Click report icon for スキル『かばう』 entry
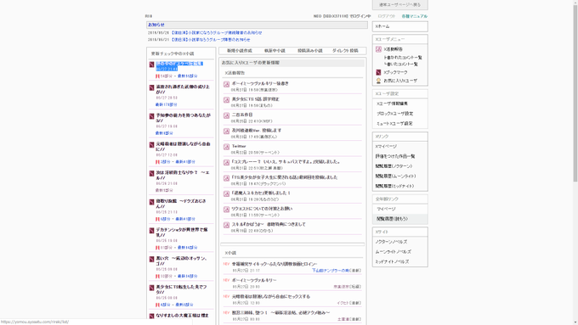The height and width of the screenshot is (325, 578). point(226,225)
